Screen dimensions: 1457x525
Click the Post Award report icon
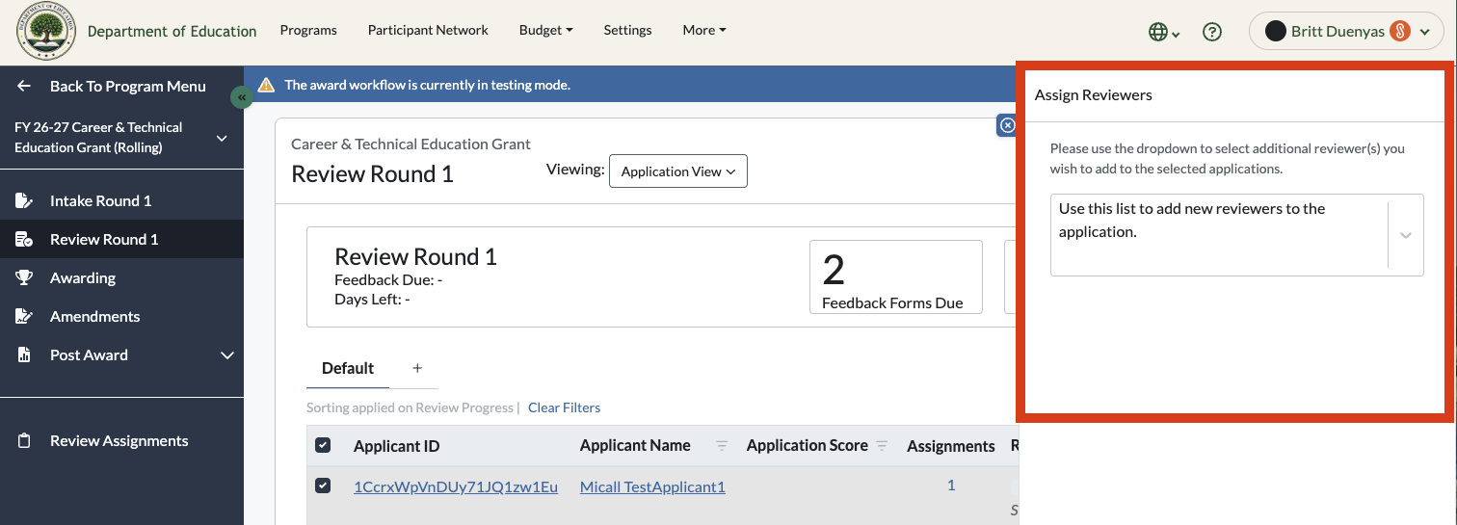pyautogui.click(x=24, y=354)
